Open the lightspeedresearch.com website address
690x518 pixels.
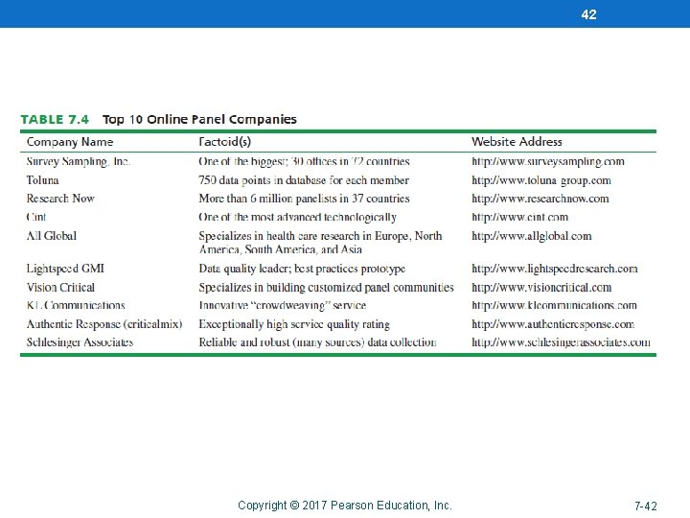point(555,269)
